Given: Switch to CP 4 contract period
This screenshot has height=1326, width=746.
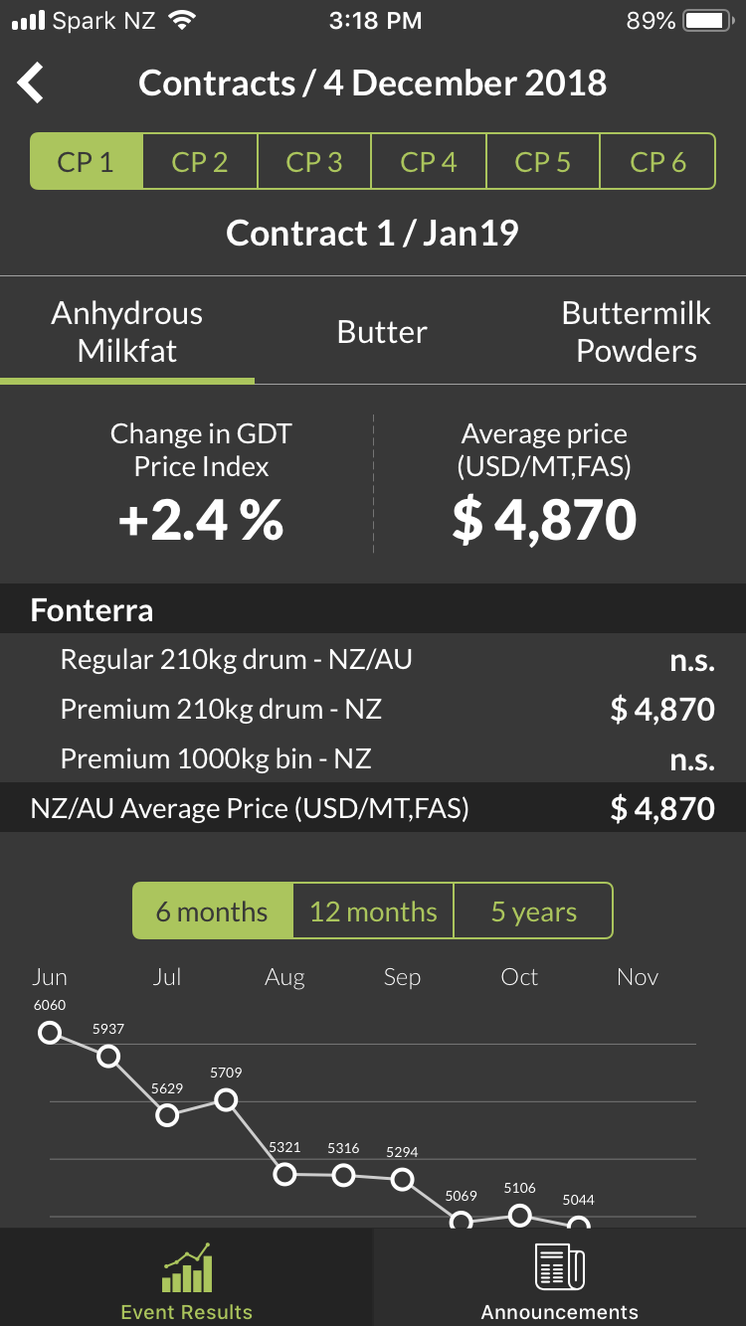Looking at the screenshot, I should (x=429, y=161).
